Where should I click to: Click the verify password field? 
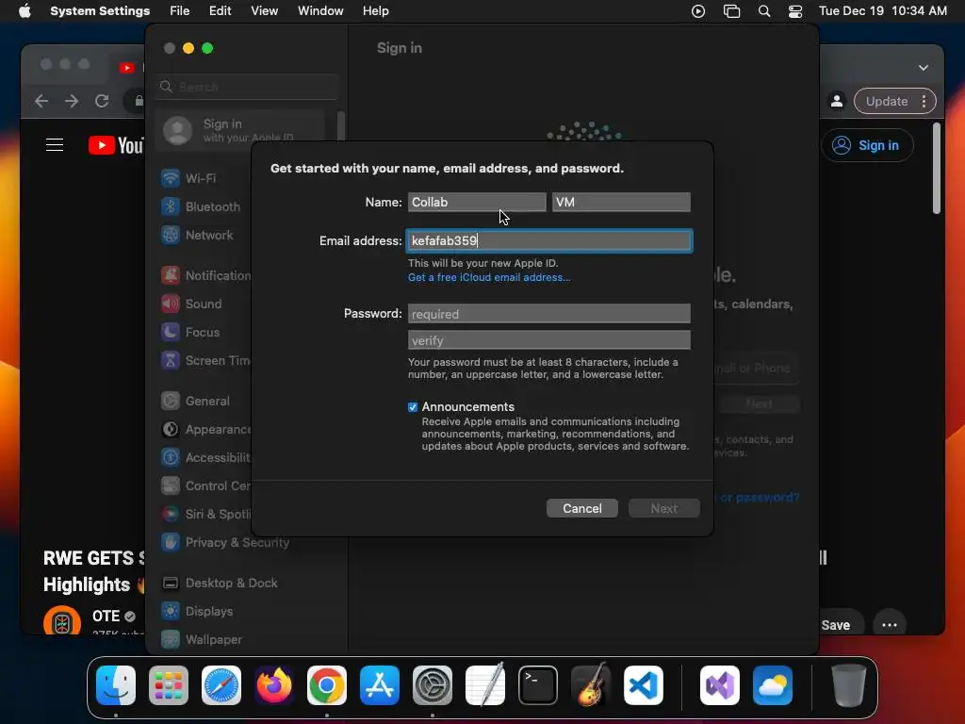(549, 340)
